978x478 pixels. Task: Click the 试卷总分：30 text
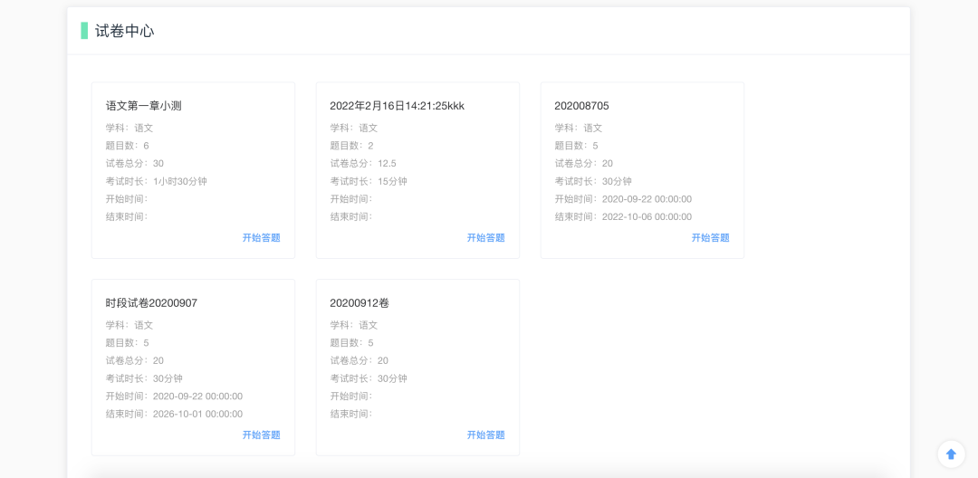point(135,163)
